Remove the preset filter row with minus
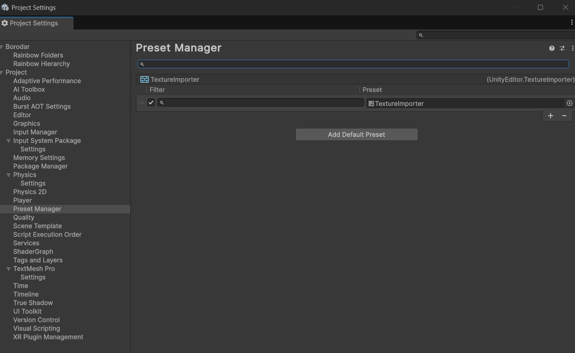Screen dimensions: 575x353 [x=564, y=116]
